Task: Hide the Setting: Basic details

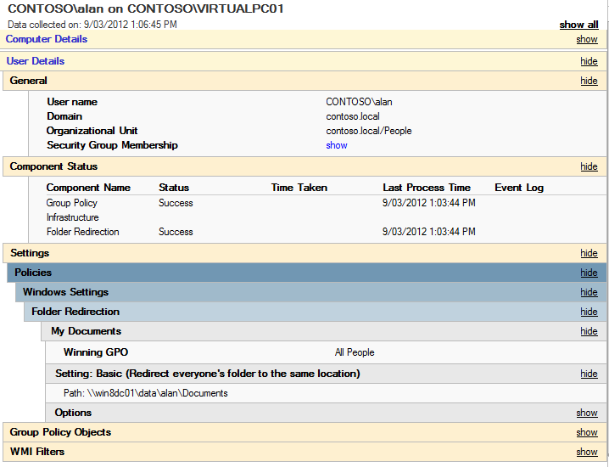Action: tap(589, 374)
